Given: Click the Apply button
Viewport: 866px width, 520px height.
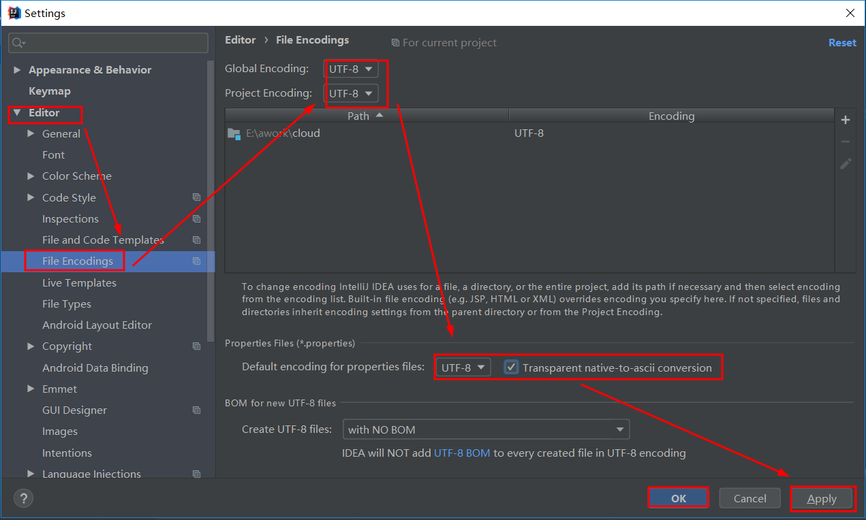Looking at the screenshot, I should pos(822,498).
